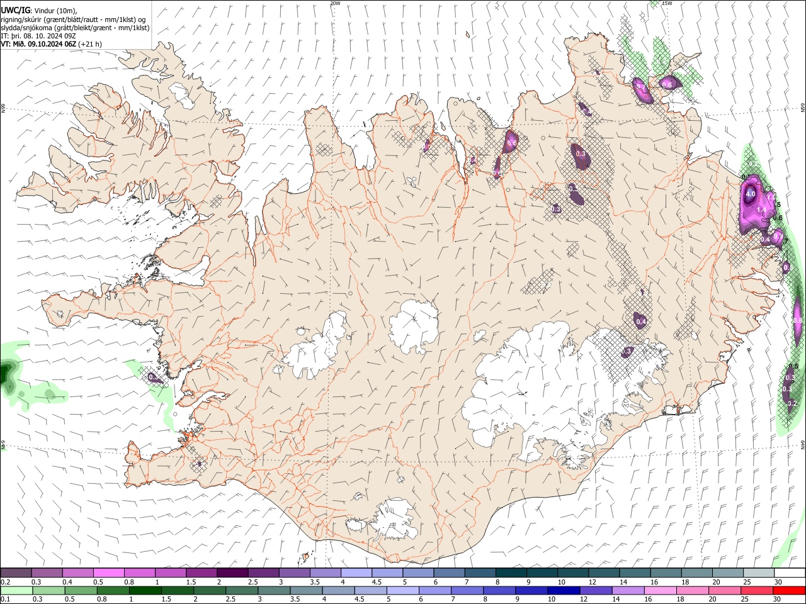Click the pale green 0.1–0.3 rain scale swatch
Viewport: 806px width, 604px height.
[16, 590]
